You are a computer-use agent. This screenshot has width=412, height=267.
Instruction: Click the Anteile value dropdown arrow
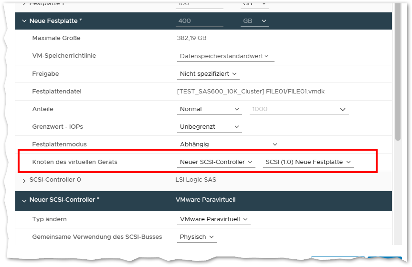[x=342, y=110]
